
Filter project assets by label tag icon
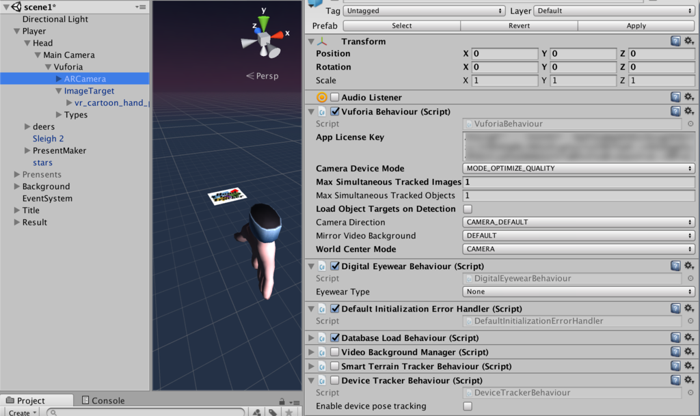273,413
